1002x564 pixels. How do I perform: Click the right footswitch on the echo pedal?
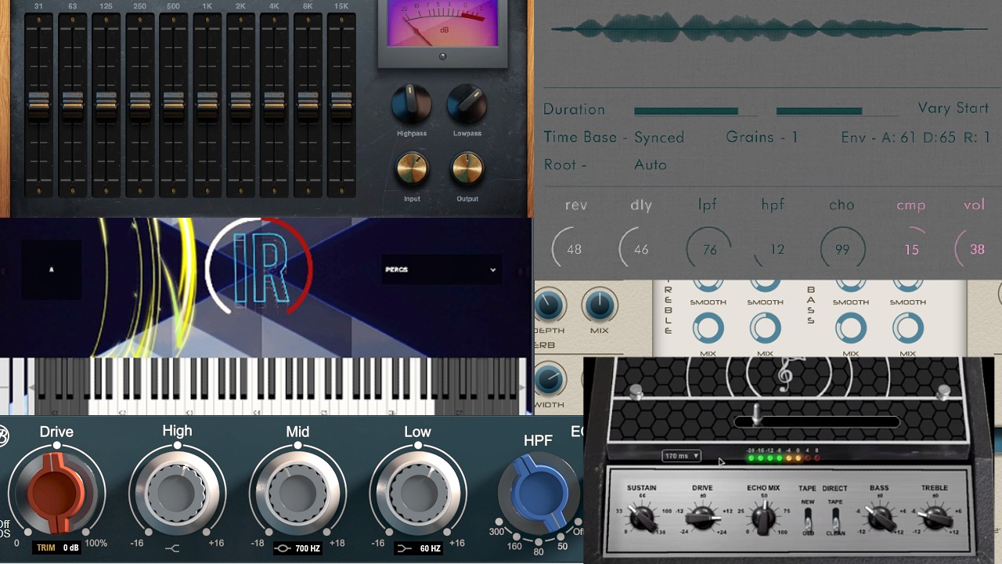[x=943, y=392]
